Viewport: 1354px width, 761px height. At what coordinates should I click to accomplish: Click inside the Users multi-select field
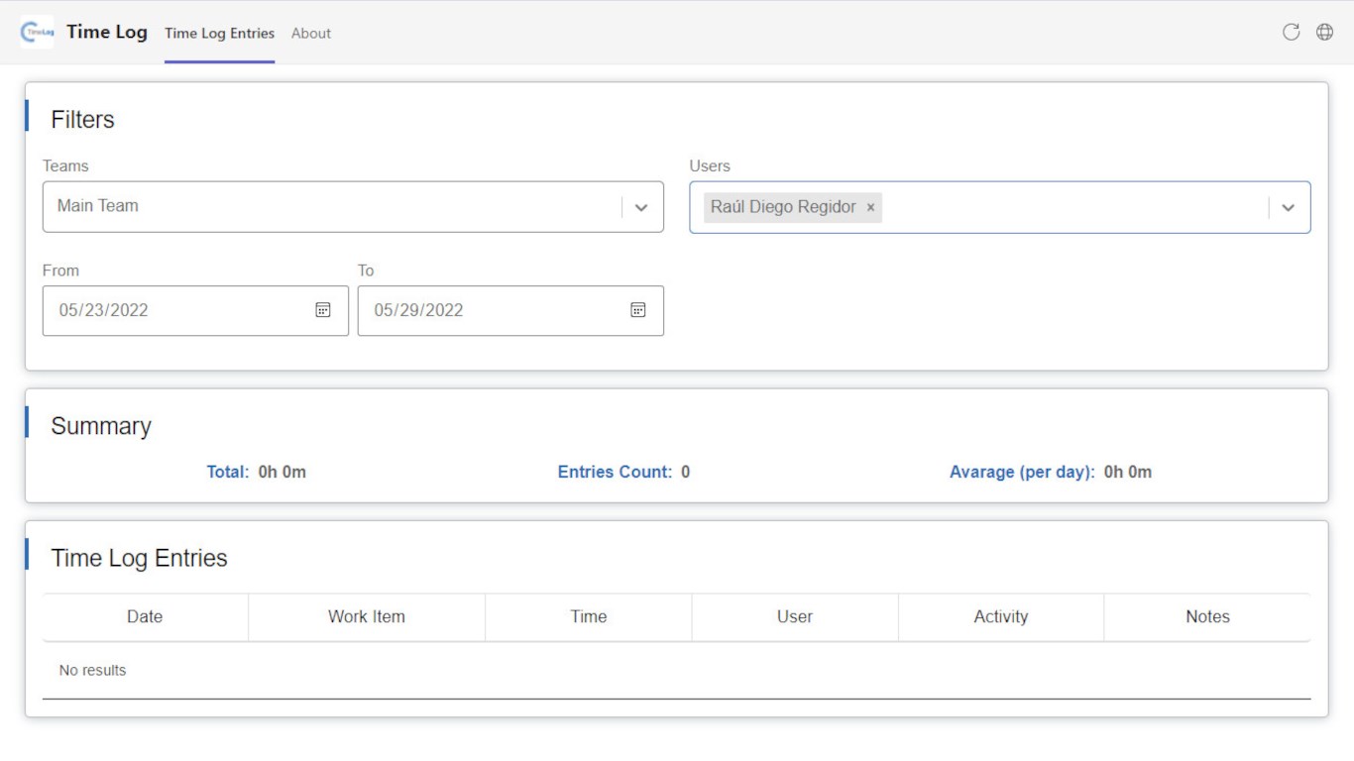(1071, 207)
